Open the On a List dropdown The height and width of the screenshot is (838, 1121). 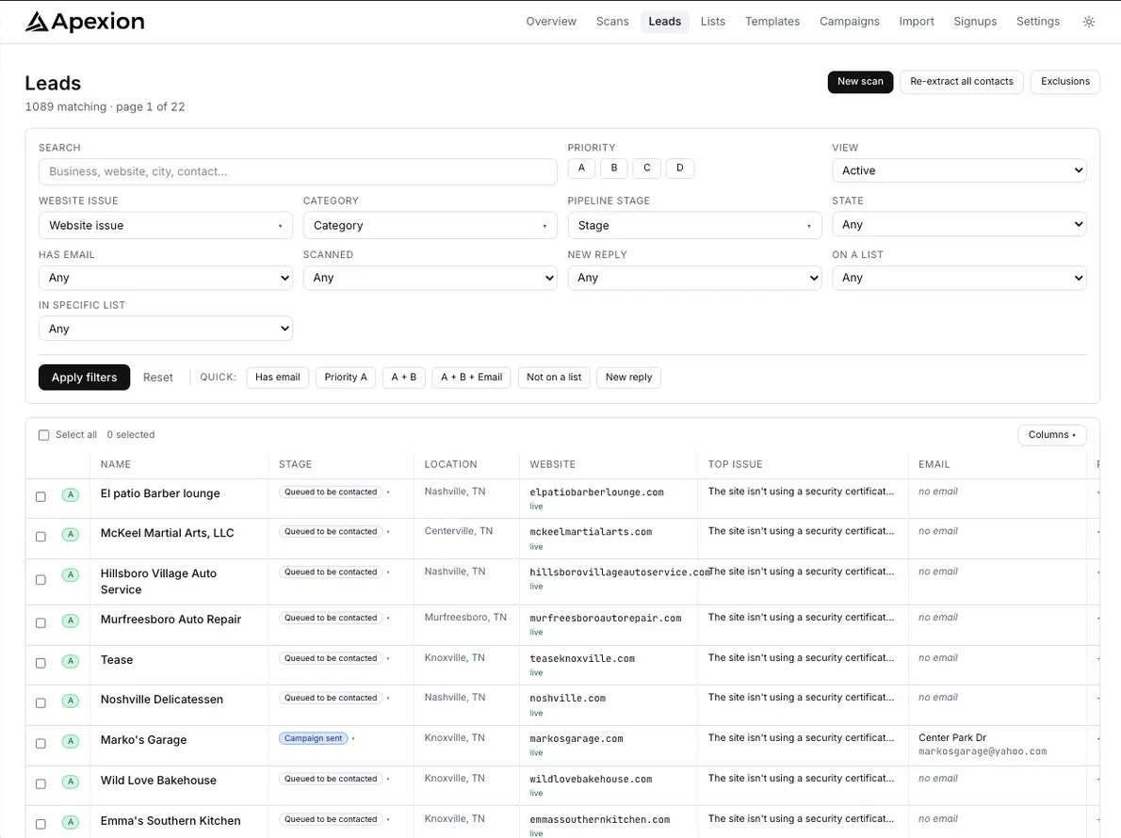(x=959, y=278)
